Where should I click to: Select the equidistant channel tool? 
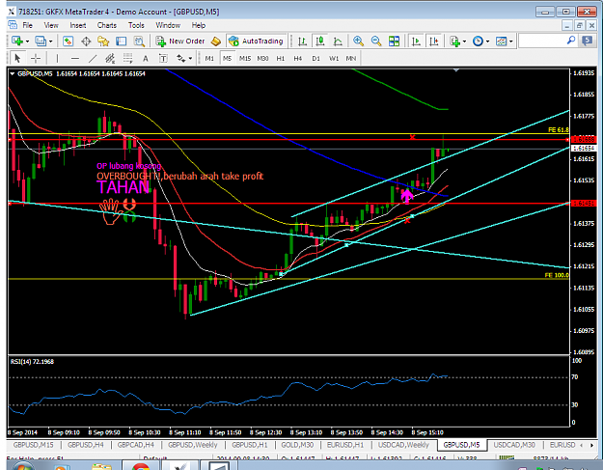pyautogui.click(x=110, y=59)
